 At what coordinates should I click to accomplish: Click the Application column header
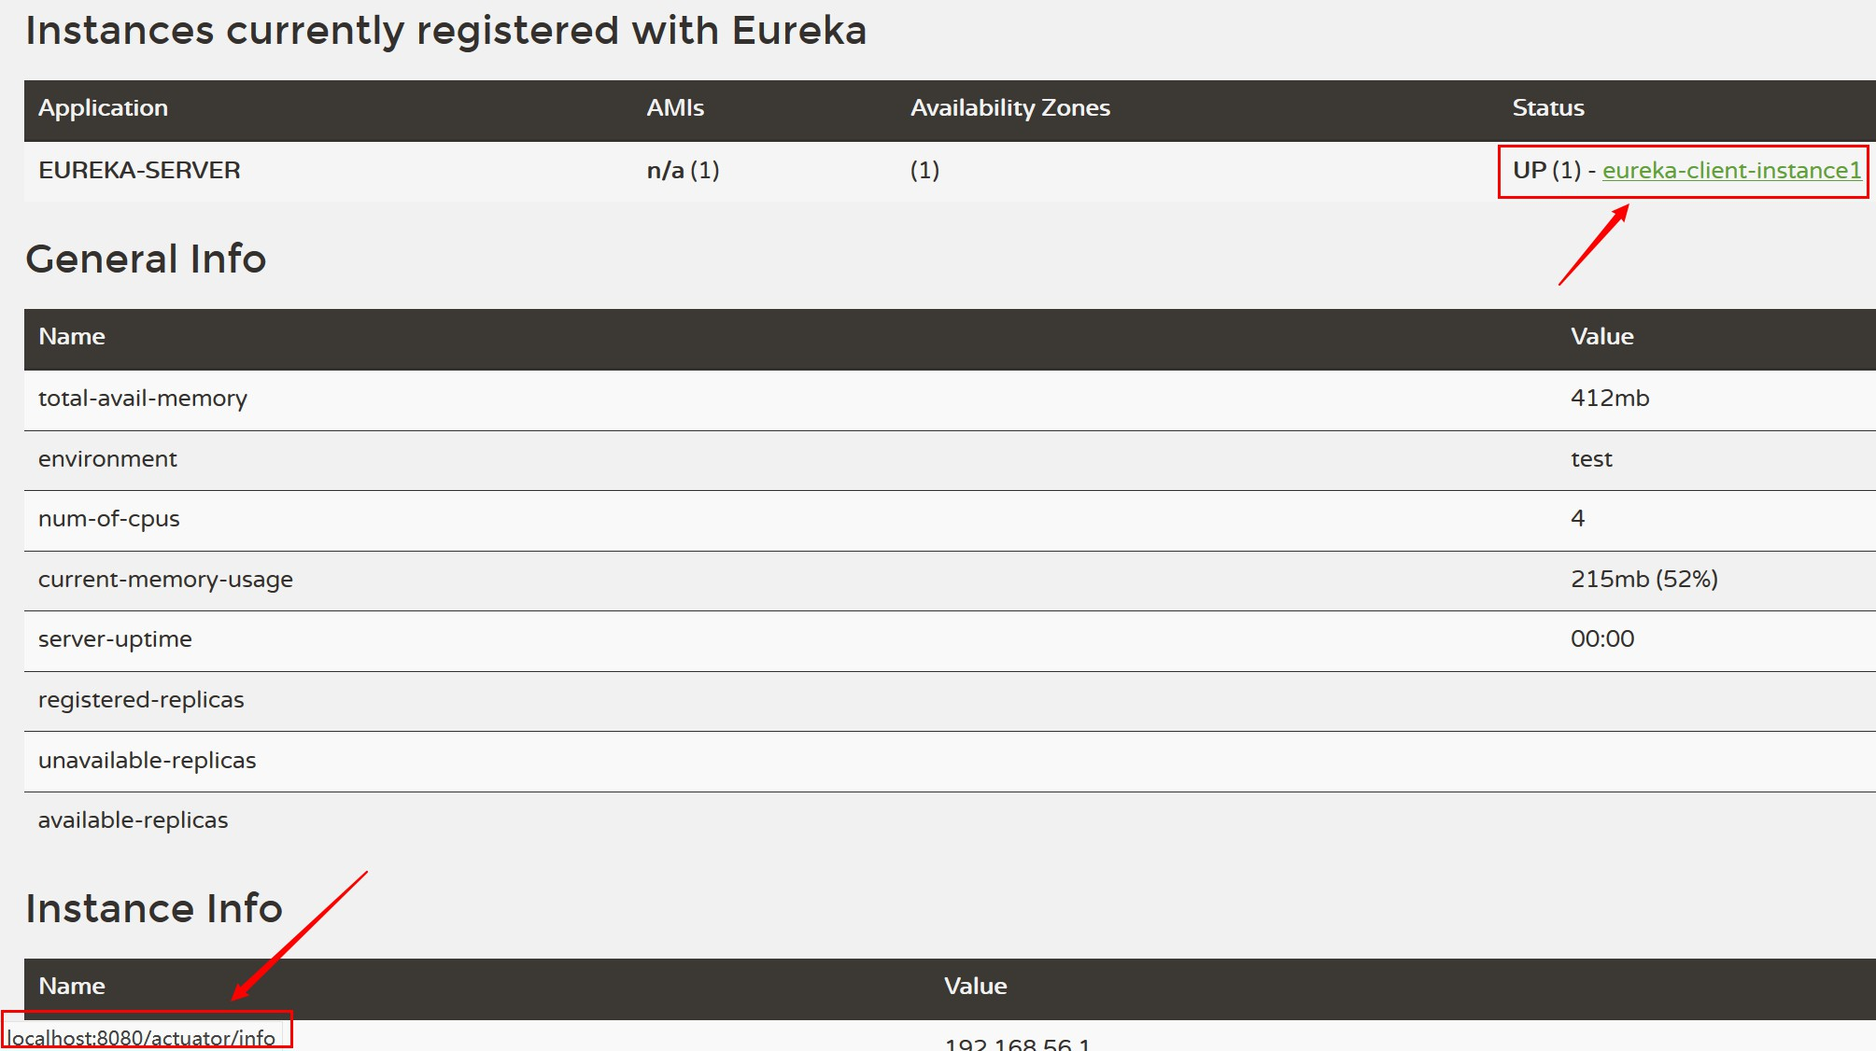point(103,108)
